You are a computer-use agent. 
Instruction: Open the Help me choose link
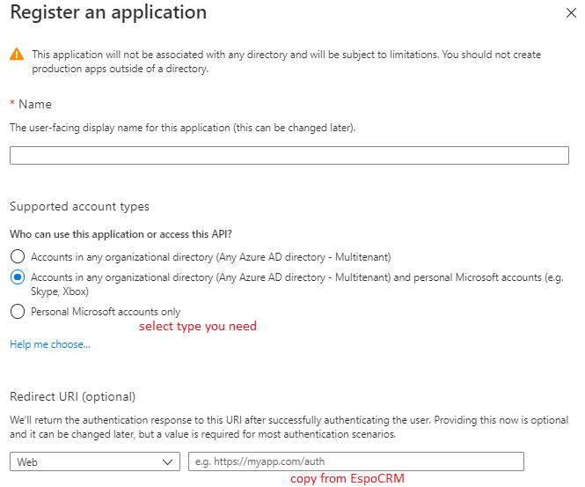[x=49, y=344]
